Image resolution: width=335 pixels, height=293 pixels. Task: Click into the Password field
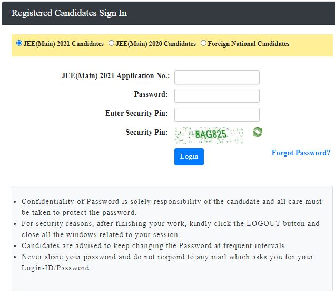coord(217,96)
